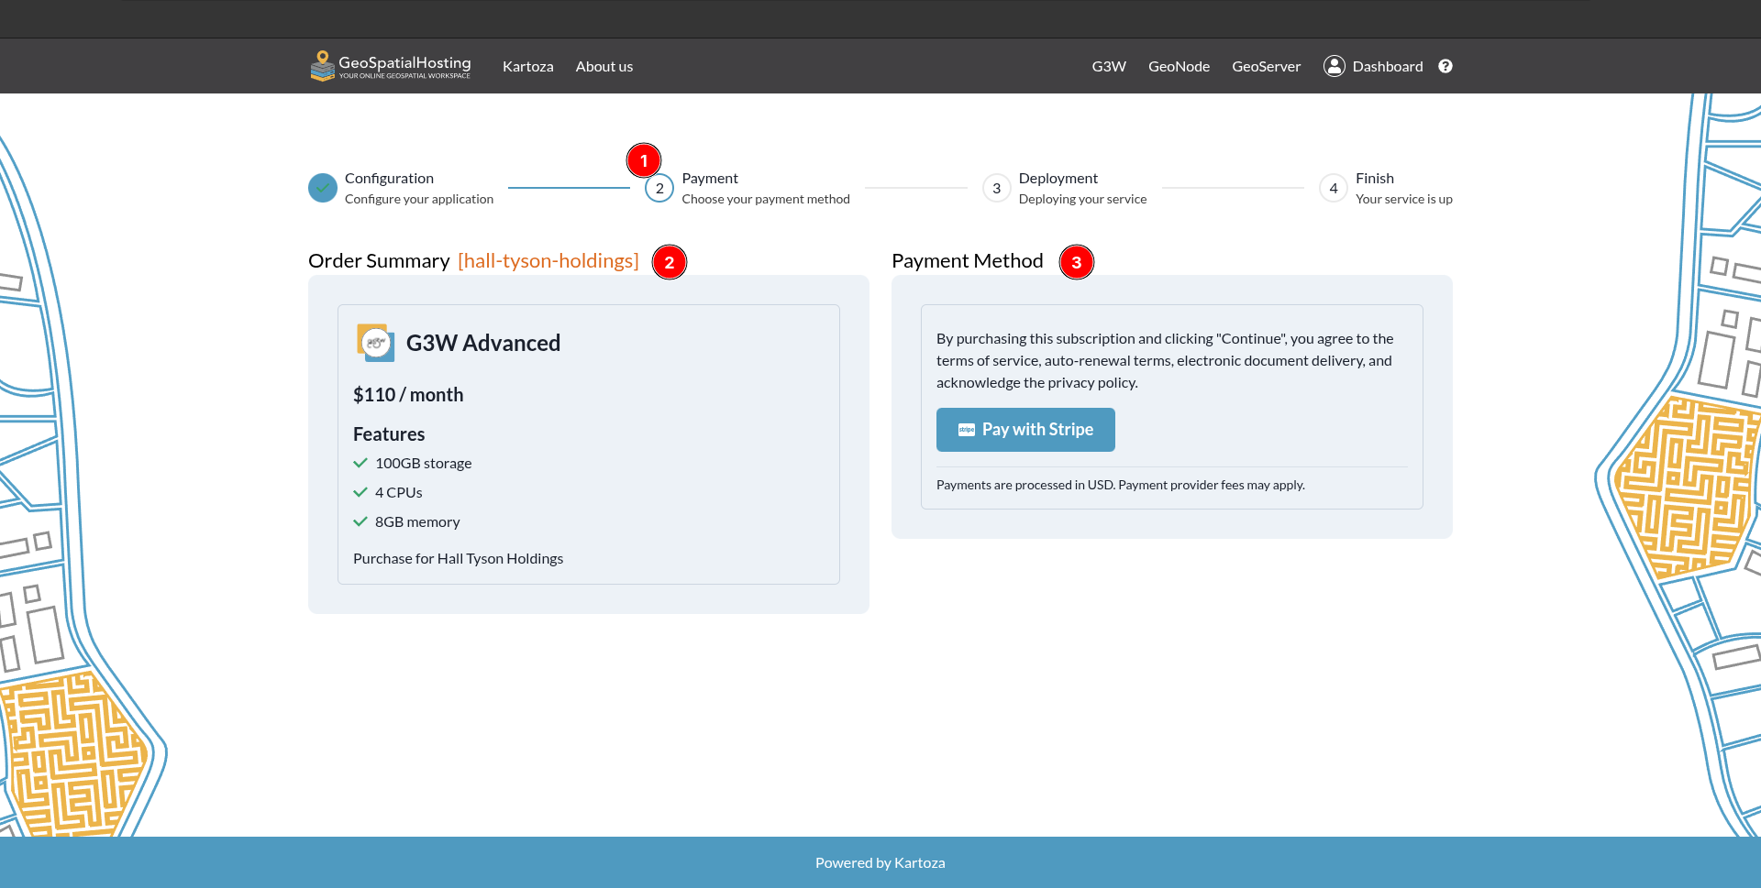1761x888 pixels.
Task: Click Configure your application subtitle
Action: pyautogui.click(x=418, y=199)
